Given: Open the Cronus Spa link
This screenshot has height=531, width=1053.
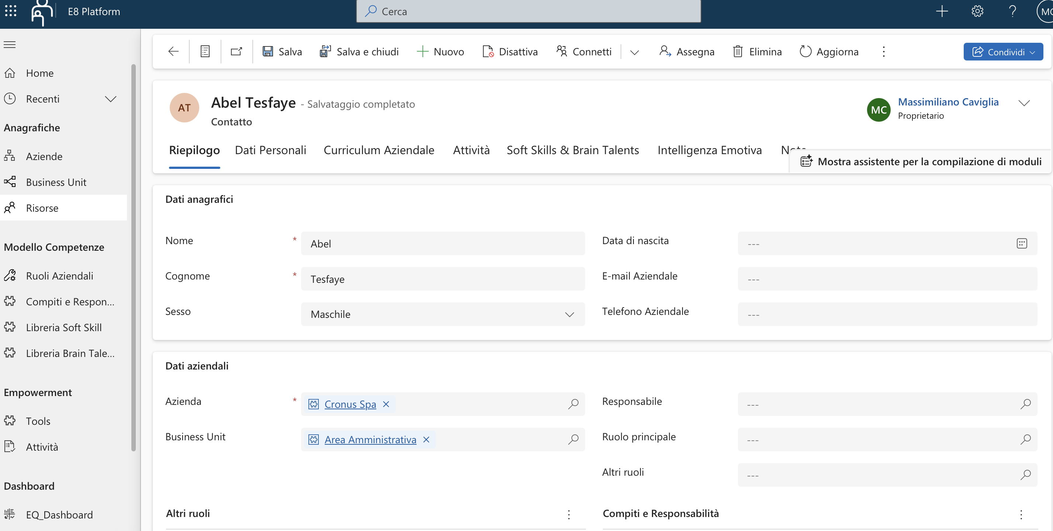Looking at the screenshot, I should (350, 404).
